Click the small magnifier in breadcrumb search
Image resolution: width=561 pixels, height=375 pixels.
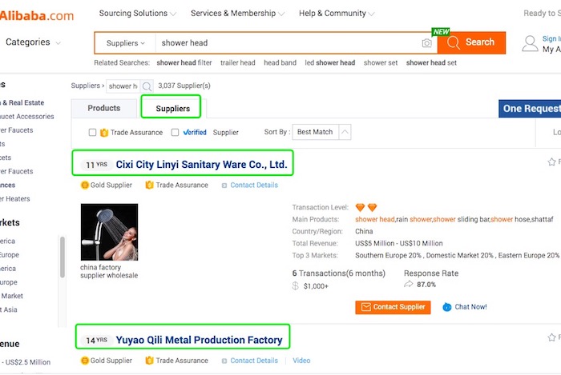coord(147,86)
